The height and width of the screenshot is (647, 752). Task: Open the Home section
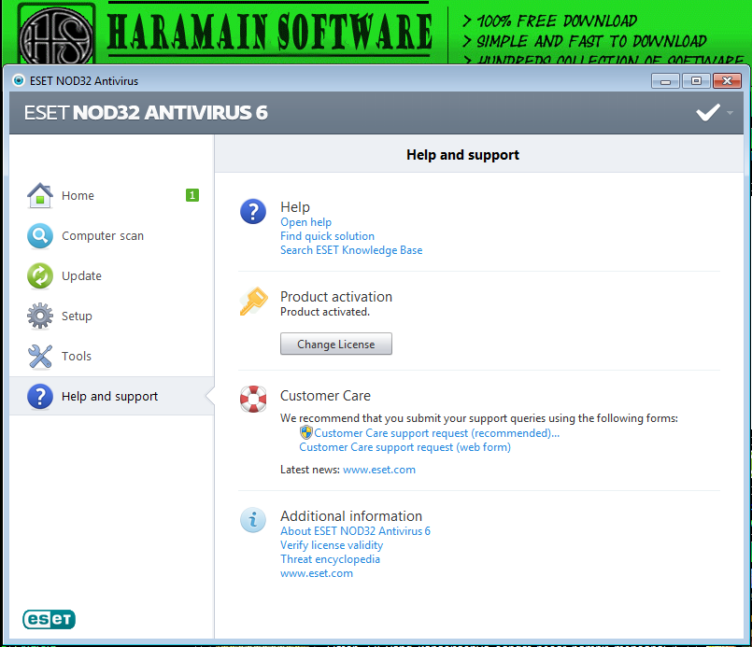tap(111, 195)
